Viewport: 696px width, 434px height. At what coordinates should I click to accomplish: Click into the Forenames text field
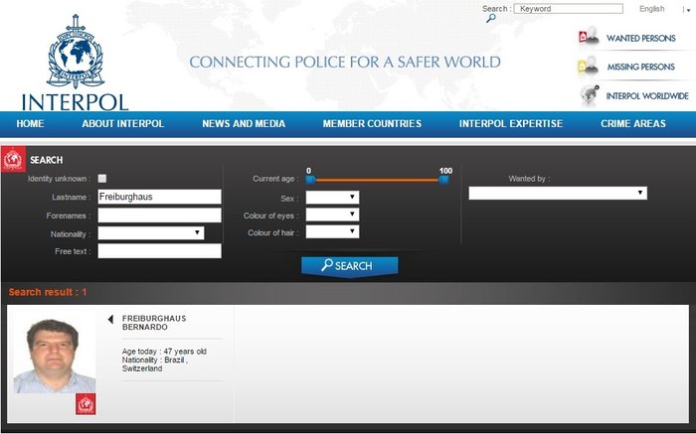point(159,215)
